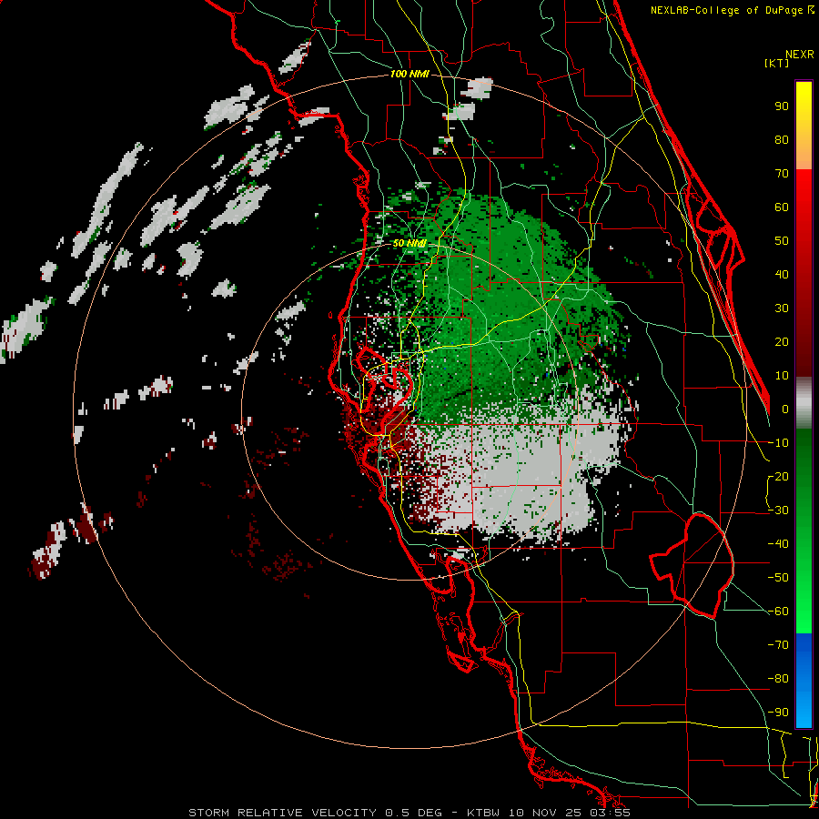Click the NEXR label above the color scale
This screenshot has width=819, height=819.
click(x=800, y=55)
